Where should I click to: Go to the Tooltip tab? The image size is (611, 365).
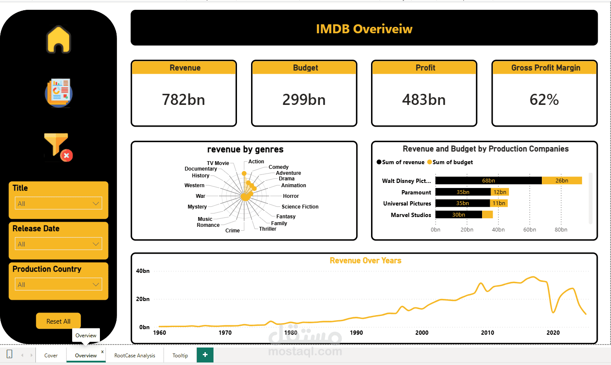[180, 355]
